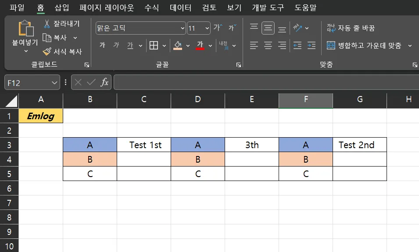Align text right
This screenshot has width=419, height=252.
(282, 46)
